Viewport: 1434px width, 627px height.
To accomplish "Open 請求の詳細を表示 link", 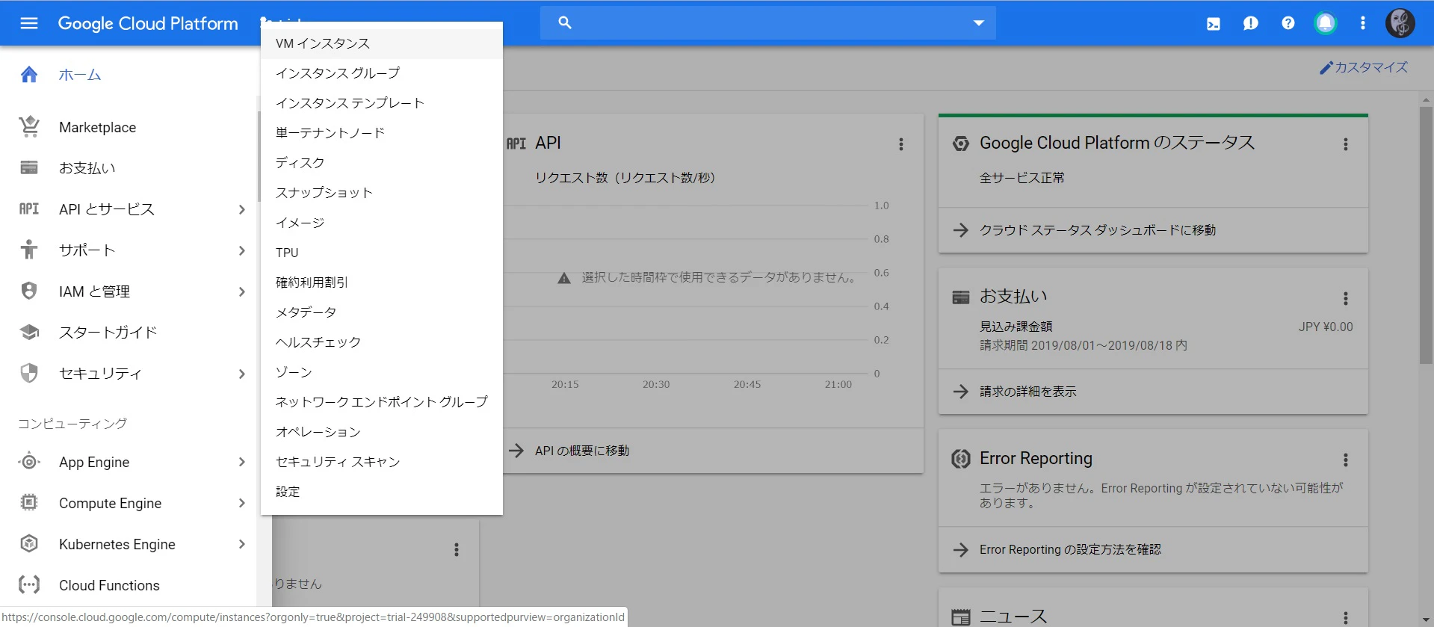I will [1027, 392].
